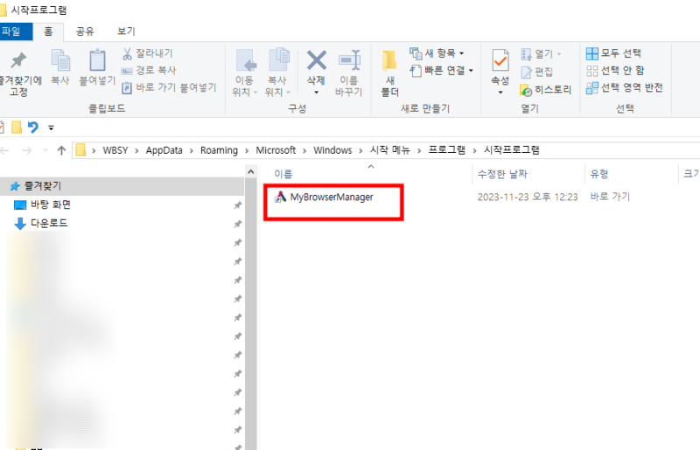This screenshot has height=450, width=700.
Task: Click Select all (모두 선택)
Action: pos(614,53)
